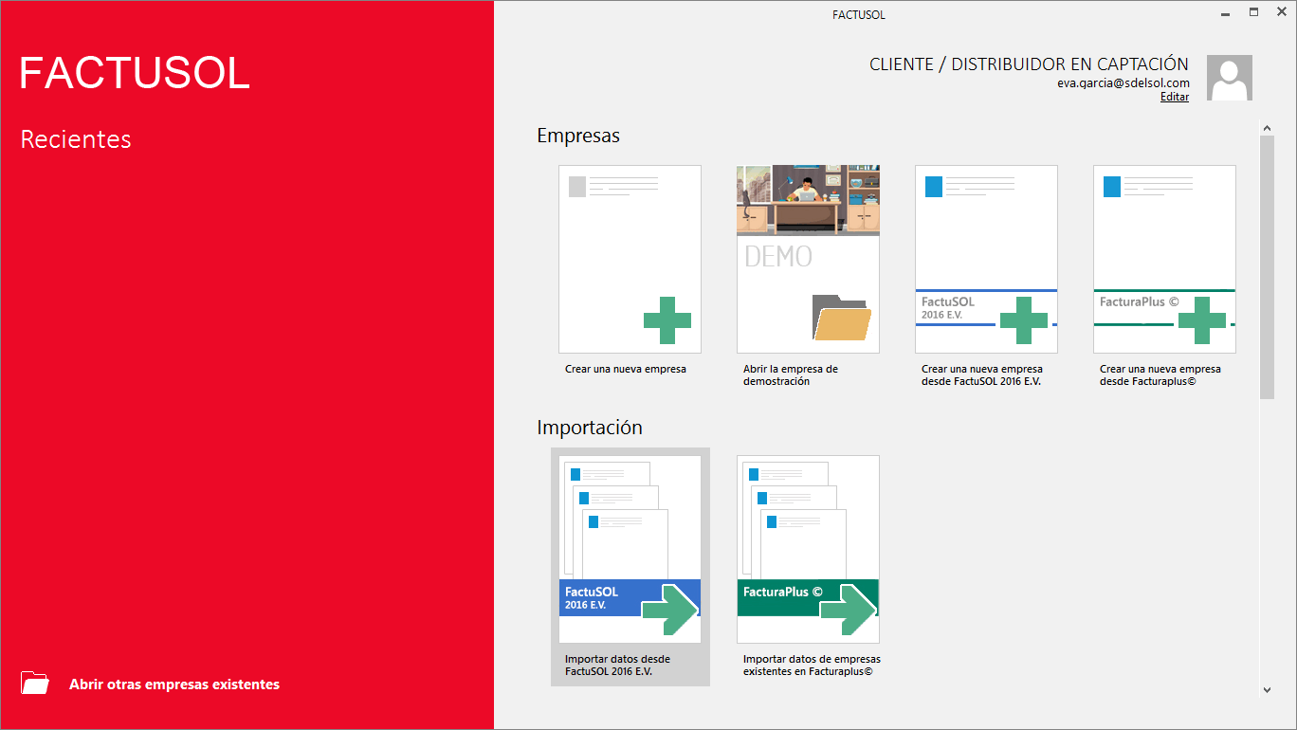Image resolution: width=1297 pixels, height=730 pixels.
Task: Click the FactuSOL 2016 E.V. import tile
Action: coord(630,549)
